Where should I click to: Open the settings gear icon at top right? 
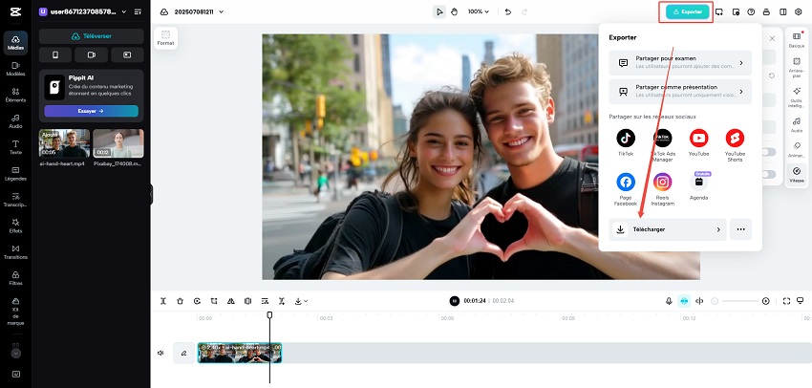click(798, 11)
